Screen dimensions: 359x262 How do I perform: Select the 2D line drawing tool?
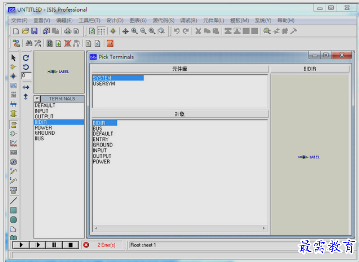[13, 201]
